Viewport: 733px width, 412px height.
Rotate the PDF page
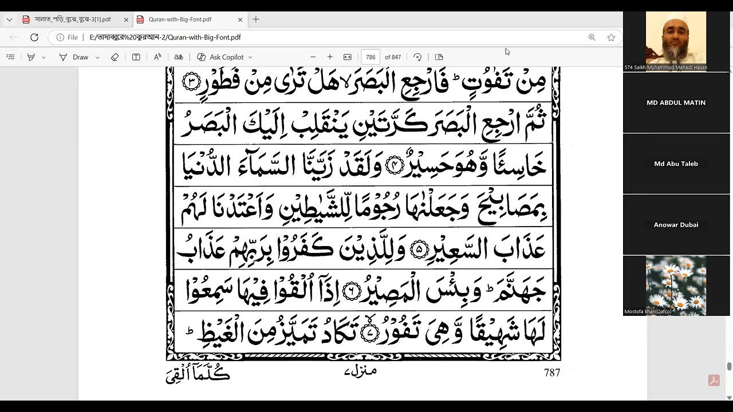[417, 57]
